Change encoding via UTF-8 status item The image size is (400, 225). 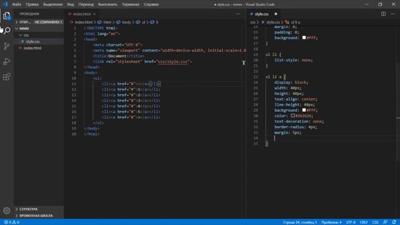click(351, 222)
